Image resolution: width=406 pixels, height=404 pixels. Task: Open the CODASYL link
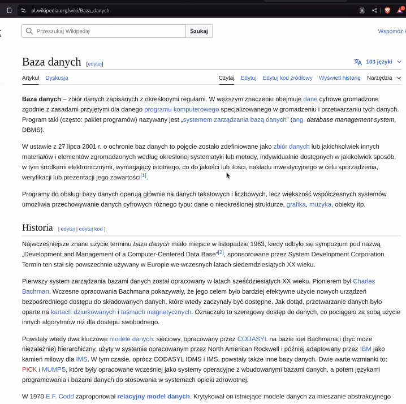[x=252, y=339]
